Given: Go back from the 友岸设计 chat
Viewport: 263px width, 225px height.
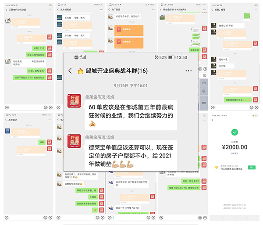Looking at the screenshot, I should point(6,120).
